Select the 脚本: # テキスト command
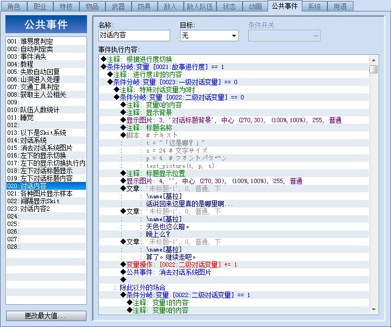 point(234,135)
